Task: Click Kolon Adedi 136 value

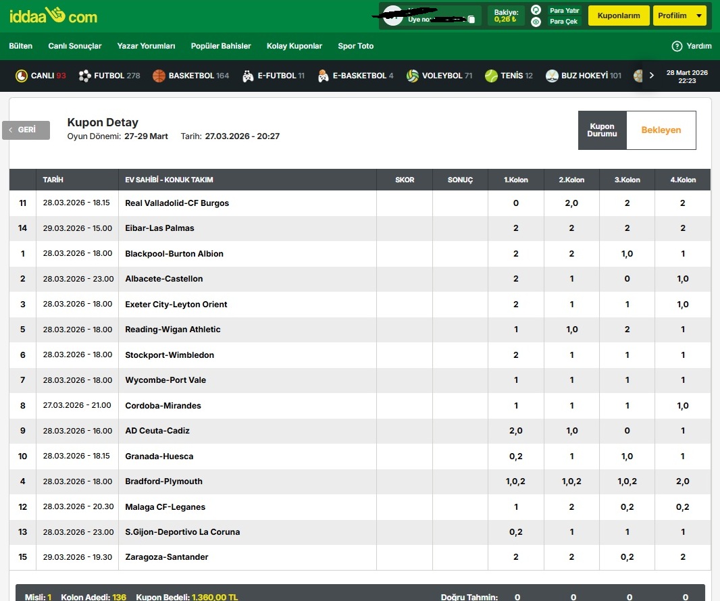Action: pyautogui.click(x=119, y=597)
